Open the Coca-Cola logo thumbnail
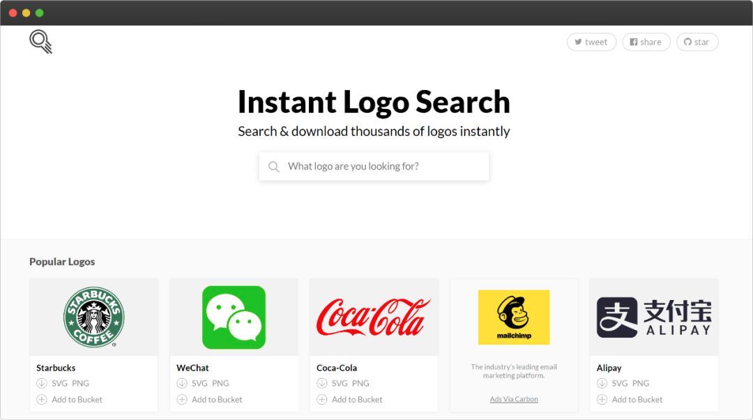Screen dimensions: 753x420 click(x=374, y=317)
